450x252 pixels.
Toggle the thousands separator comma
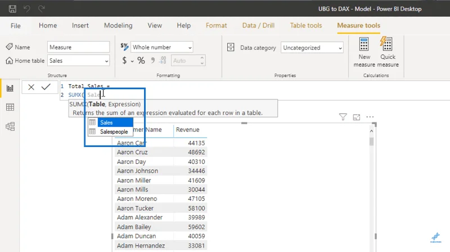(x=152, y=60)
